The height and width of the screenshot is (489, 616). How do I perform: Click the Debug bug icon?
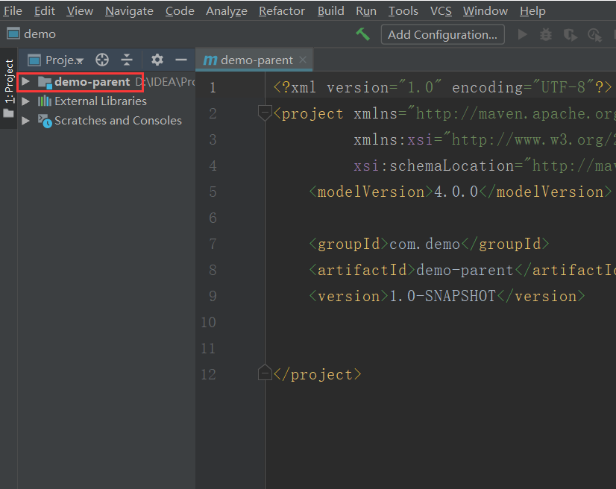[546, 34]
